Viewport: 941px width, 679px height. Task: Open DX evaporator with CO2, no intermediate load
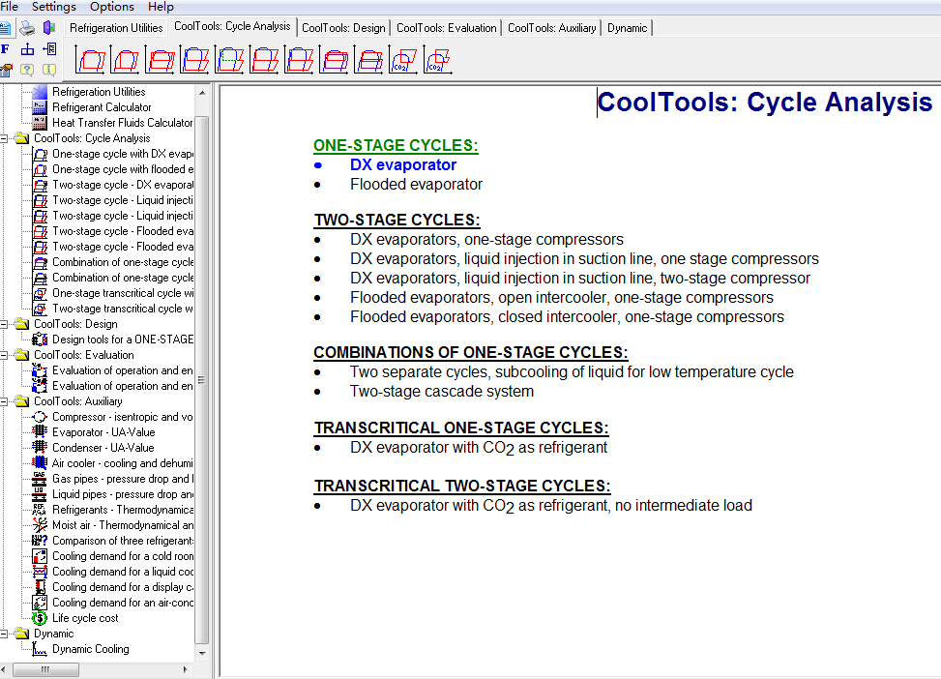(551, 506)
